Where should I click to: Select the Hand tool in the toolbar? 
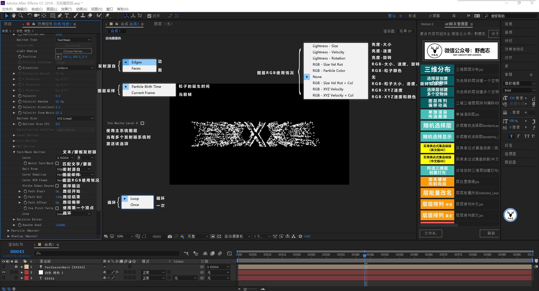(13, 16)
